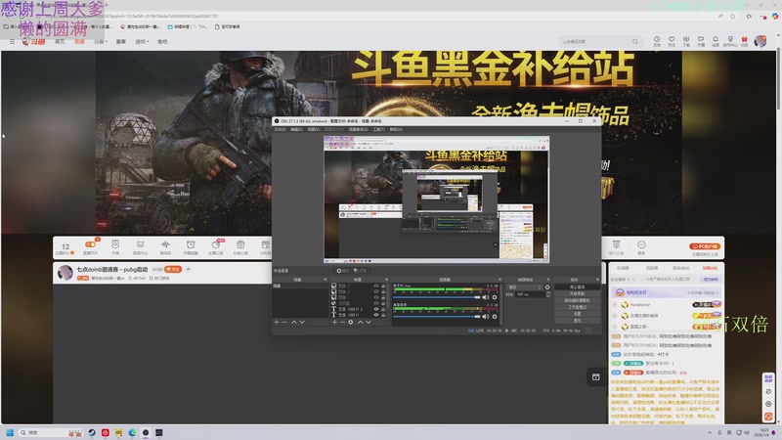The height and width of the screenshot is (440, 782).
Task: Click OBS stop streaming button
Action: pyautogui.click(x=577, y=287)
